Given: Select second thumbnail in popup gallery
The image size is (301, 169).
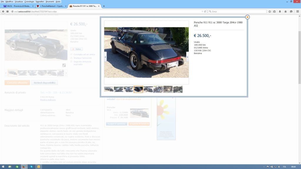Looking at the screenshot, I should pyautogui.click(x=119, y=89).
